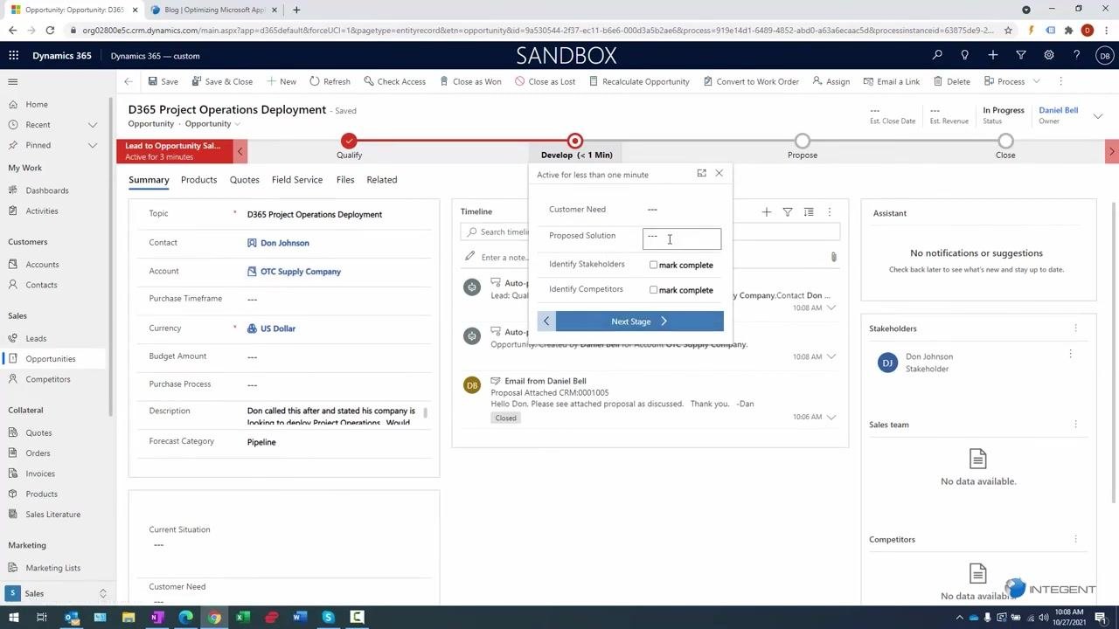Expand the record header details chevron
Viewport: 1119px width, 629px height.
(x=1098, y=116)
